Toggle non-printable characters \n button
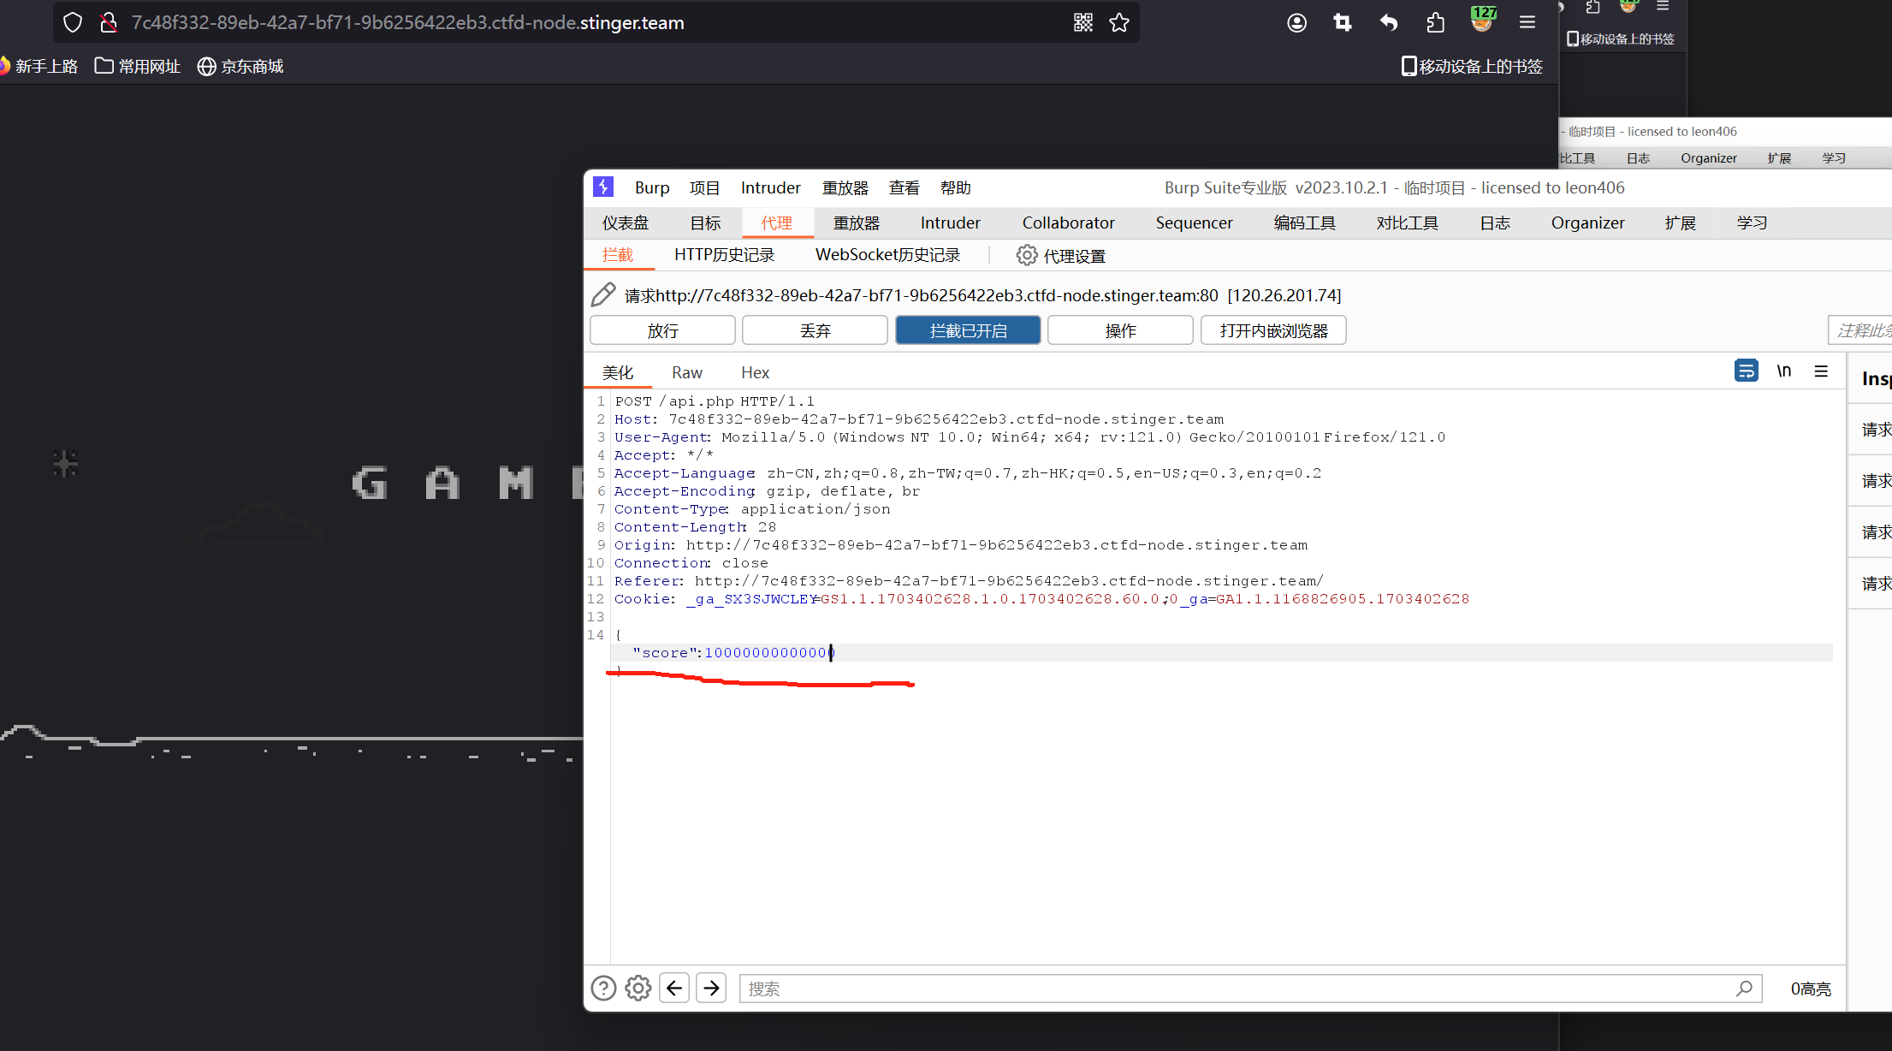The width and height of the screenshot is (1892, 1051). (1784, 371)
